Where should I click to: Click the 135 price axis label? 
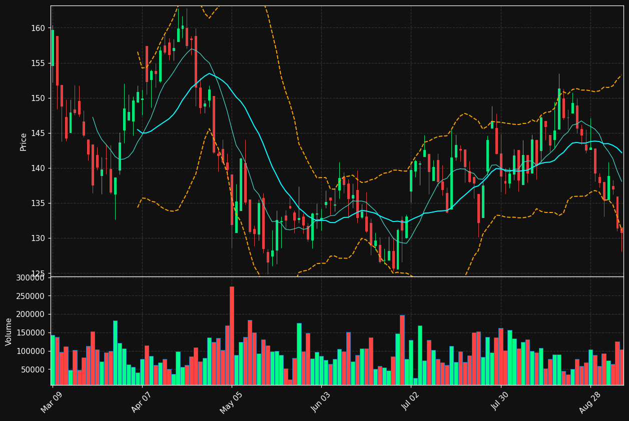[x=38, y=203]
